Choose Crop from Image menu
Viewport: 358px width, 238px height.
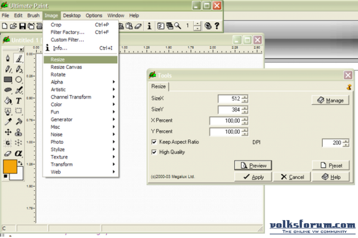tap(81, 24)
